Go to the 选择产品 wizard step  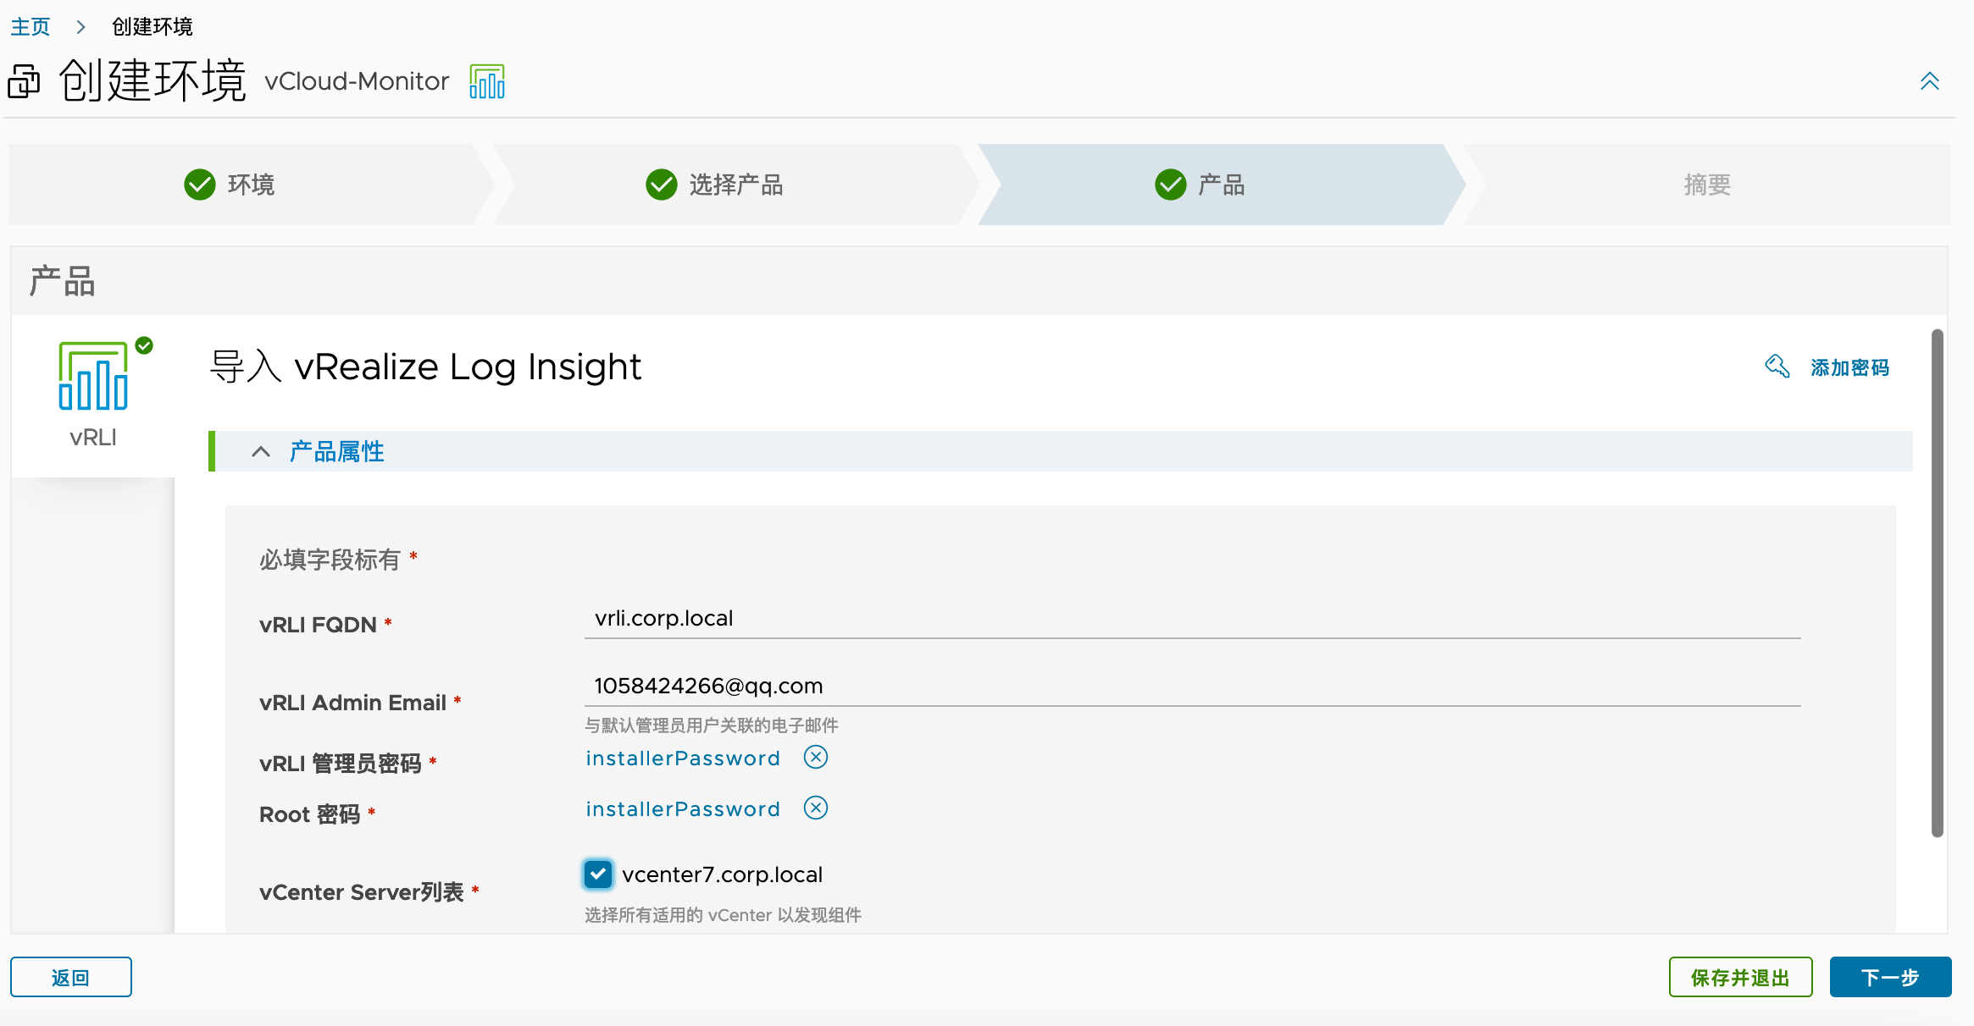[735, 185]
